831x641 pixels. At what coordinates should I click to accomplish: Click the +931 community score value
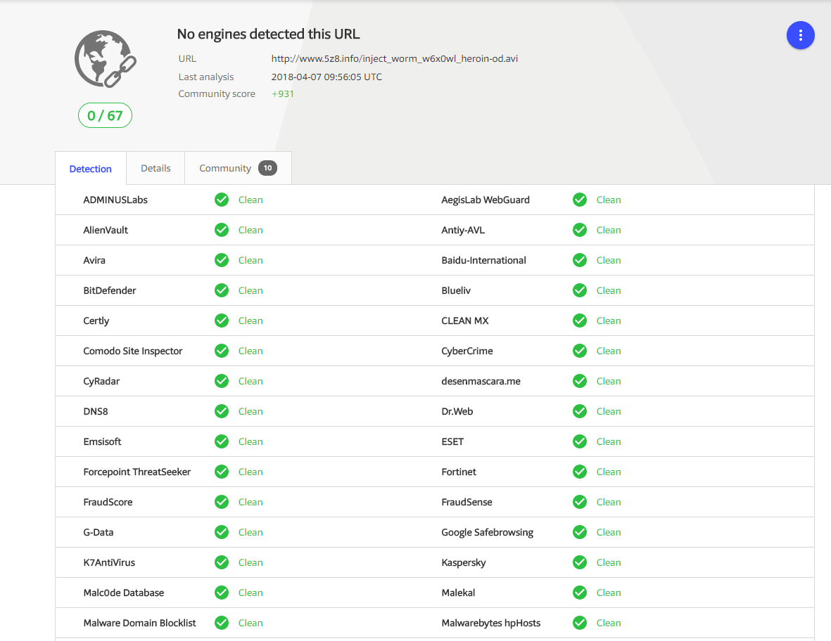coord(282,93)
